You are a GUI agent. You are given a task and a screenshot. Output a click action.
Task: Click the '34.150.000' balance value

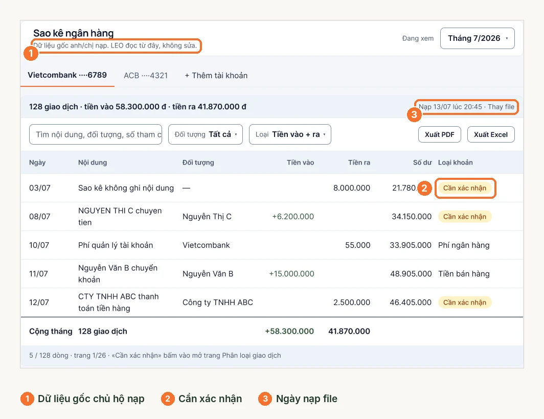tap(412, 217)
